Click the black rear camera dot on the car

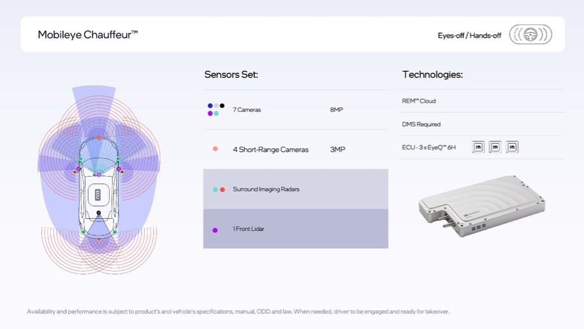[99, 212]
